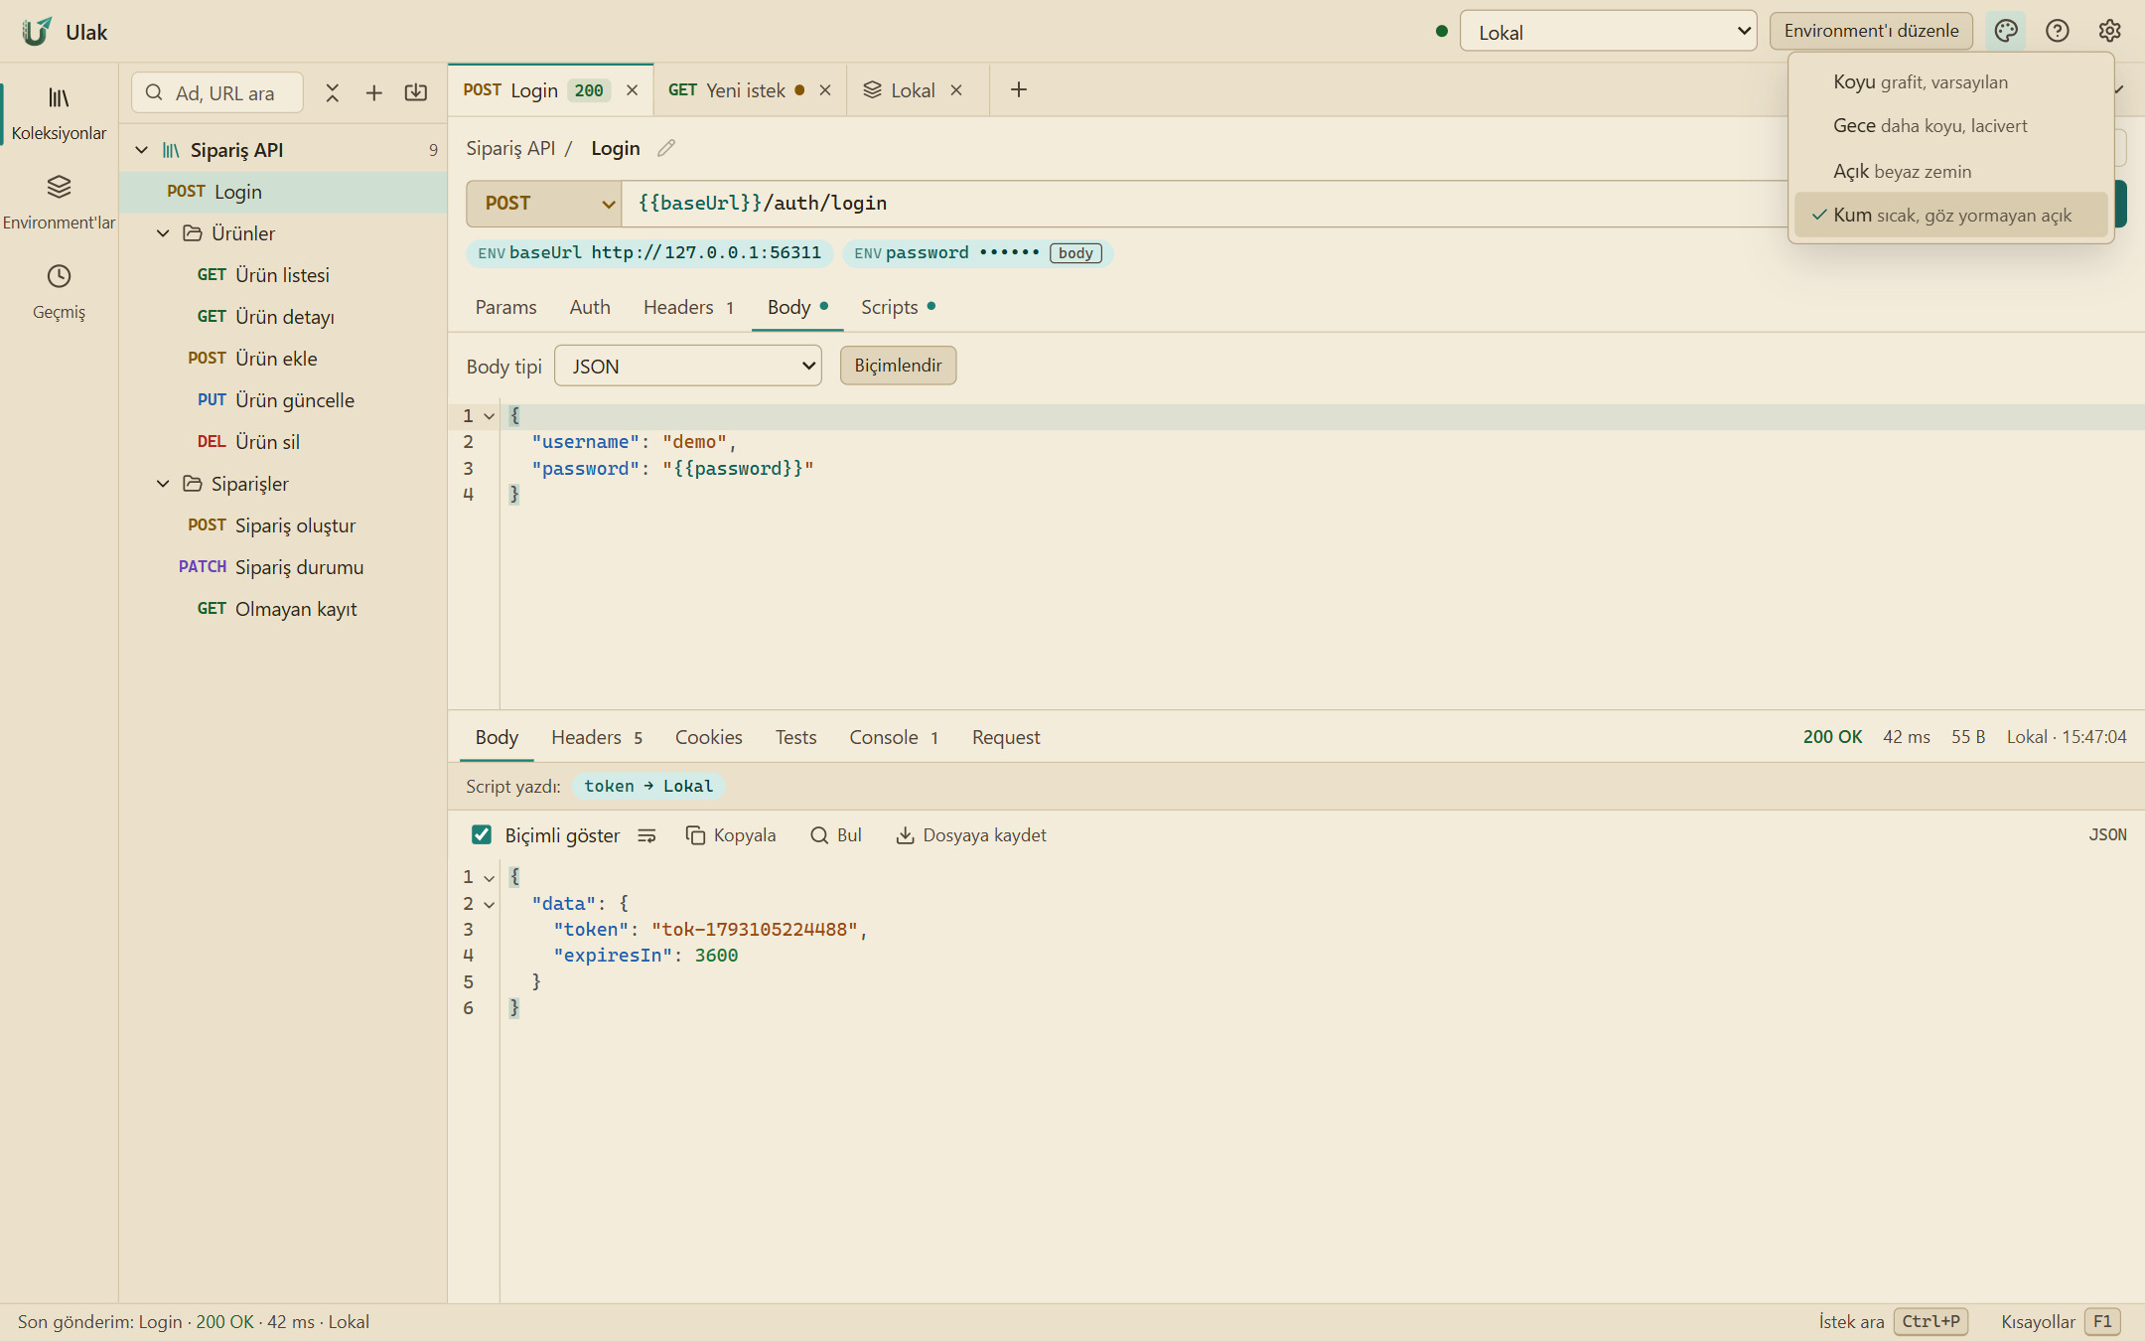Collapse all collections with the collapse icon

pyautogui.click(x=333, y=92)
